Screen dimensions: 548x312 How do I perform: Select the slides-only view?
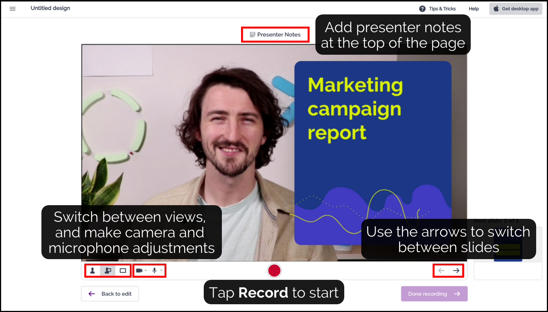click(123, 271)
